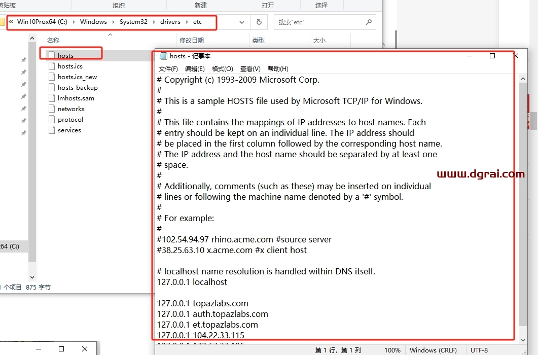Click the file icon beside protocol
This screenshot has width=538, height=355.
[52, 119]
